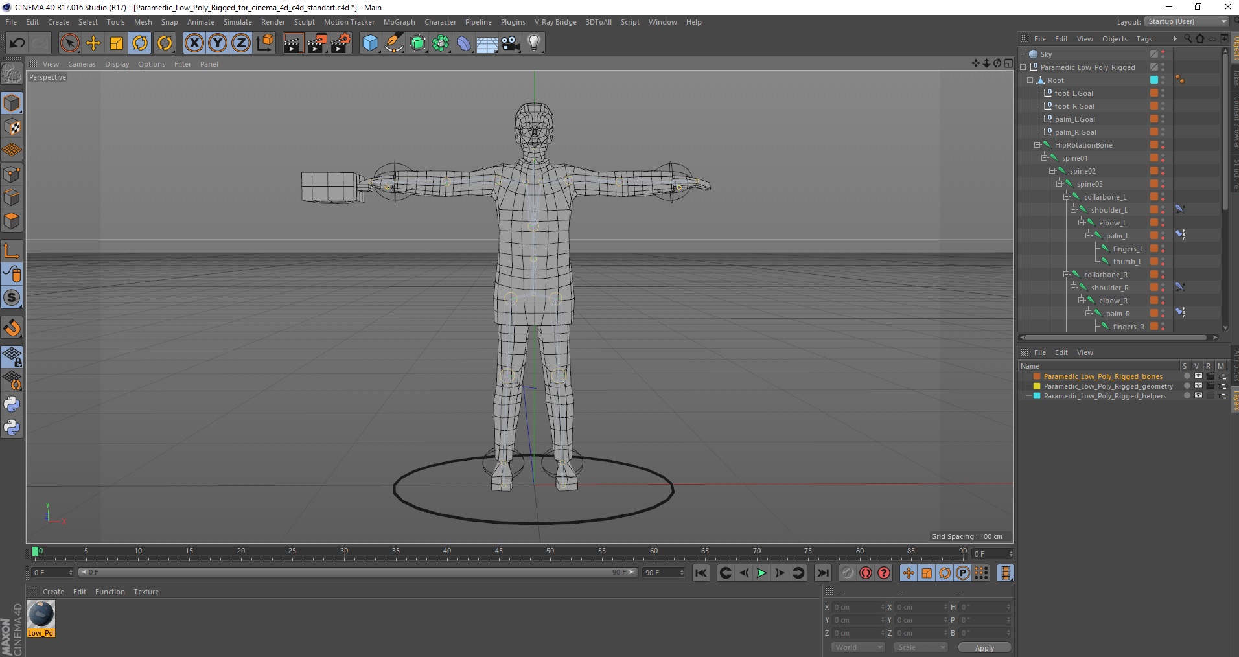Click the Coordinate System icon
The width and height of the screenshot is (1239, 657).
point(265,43)
